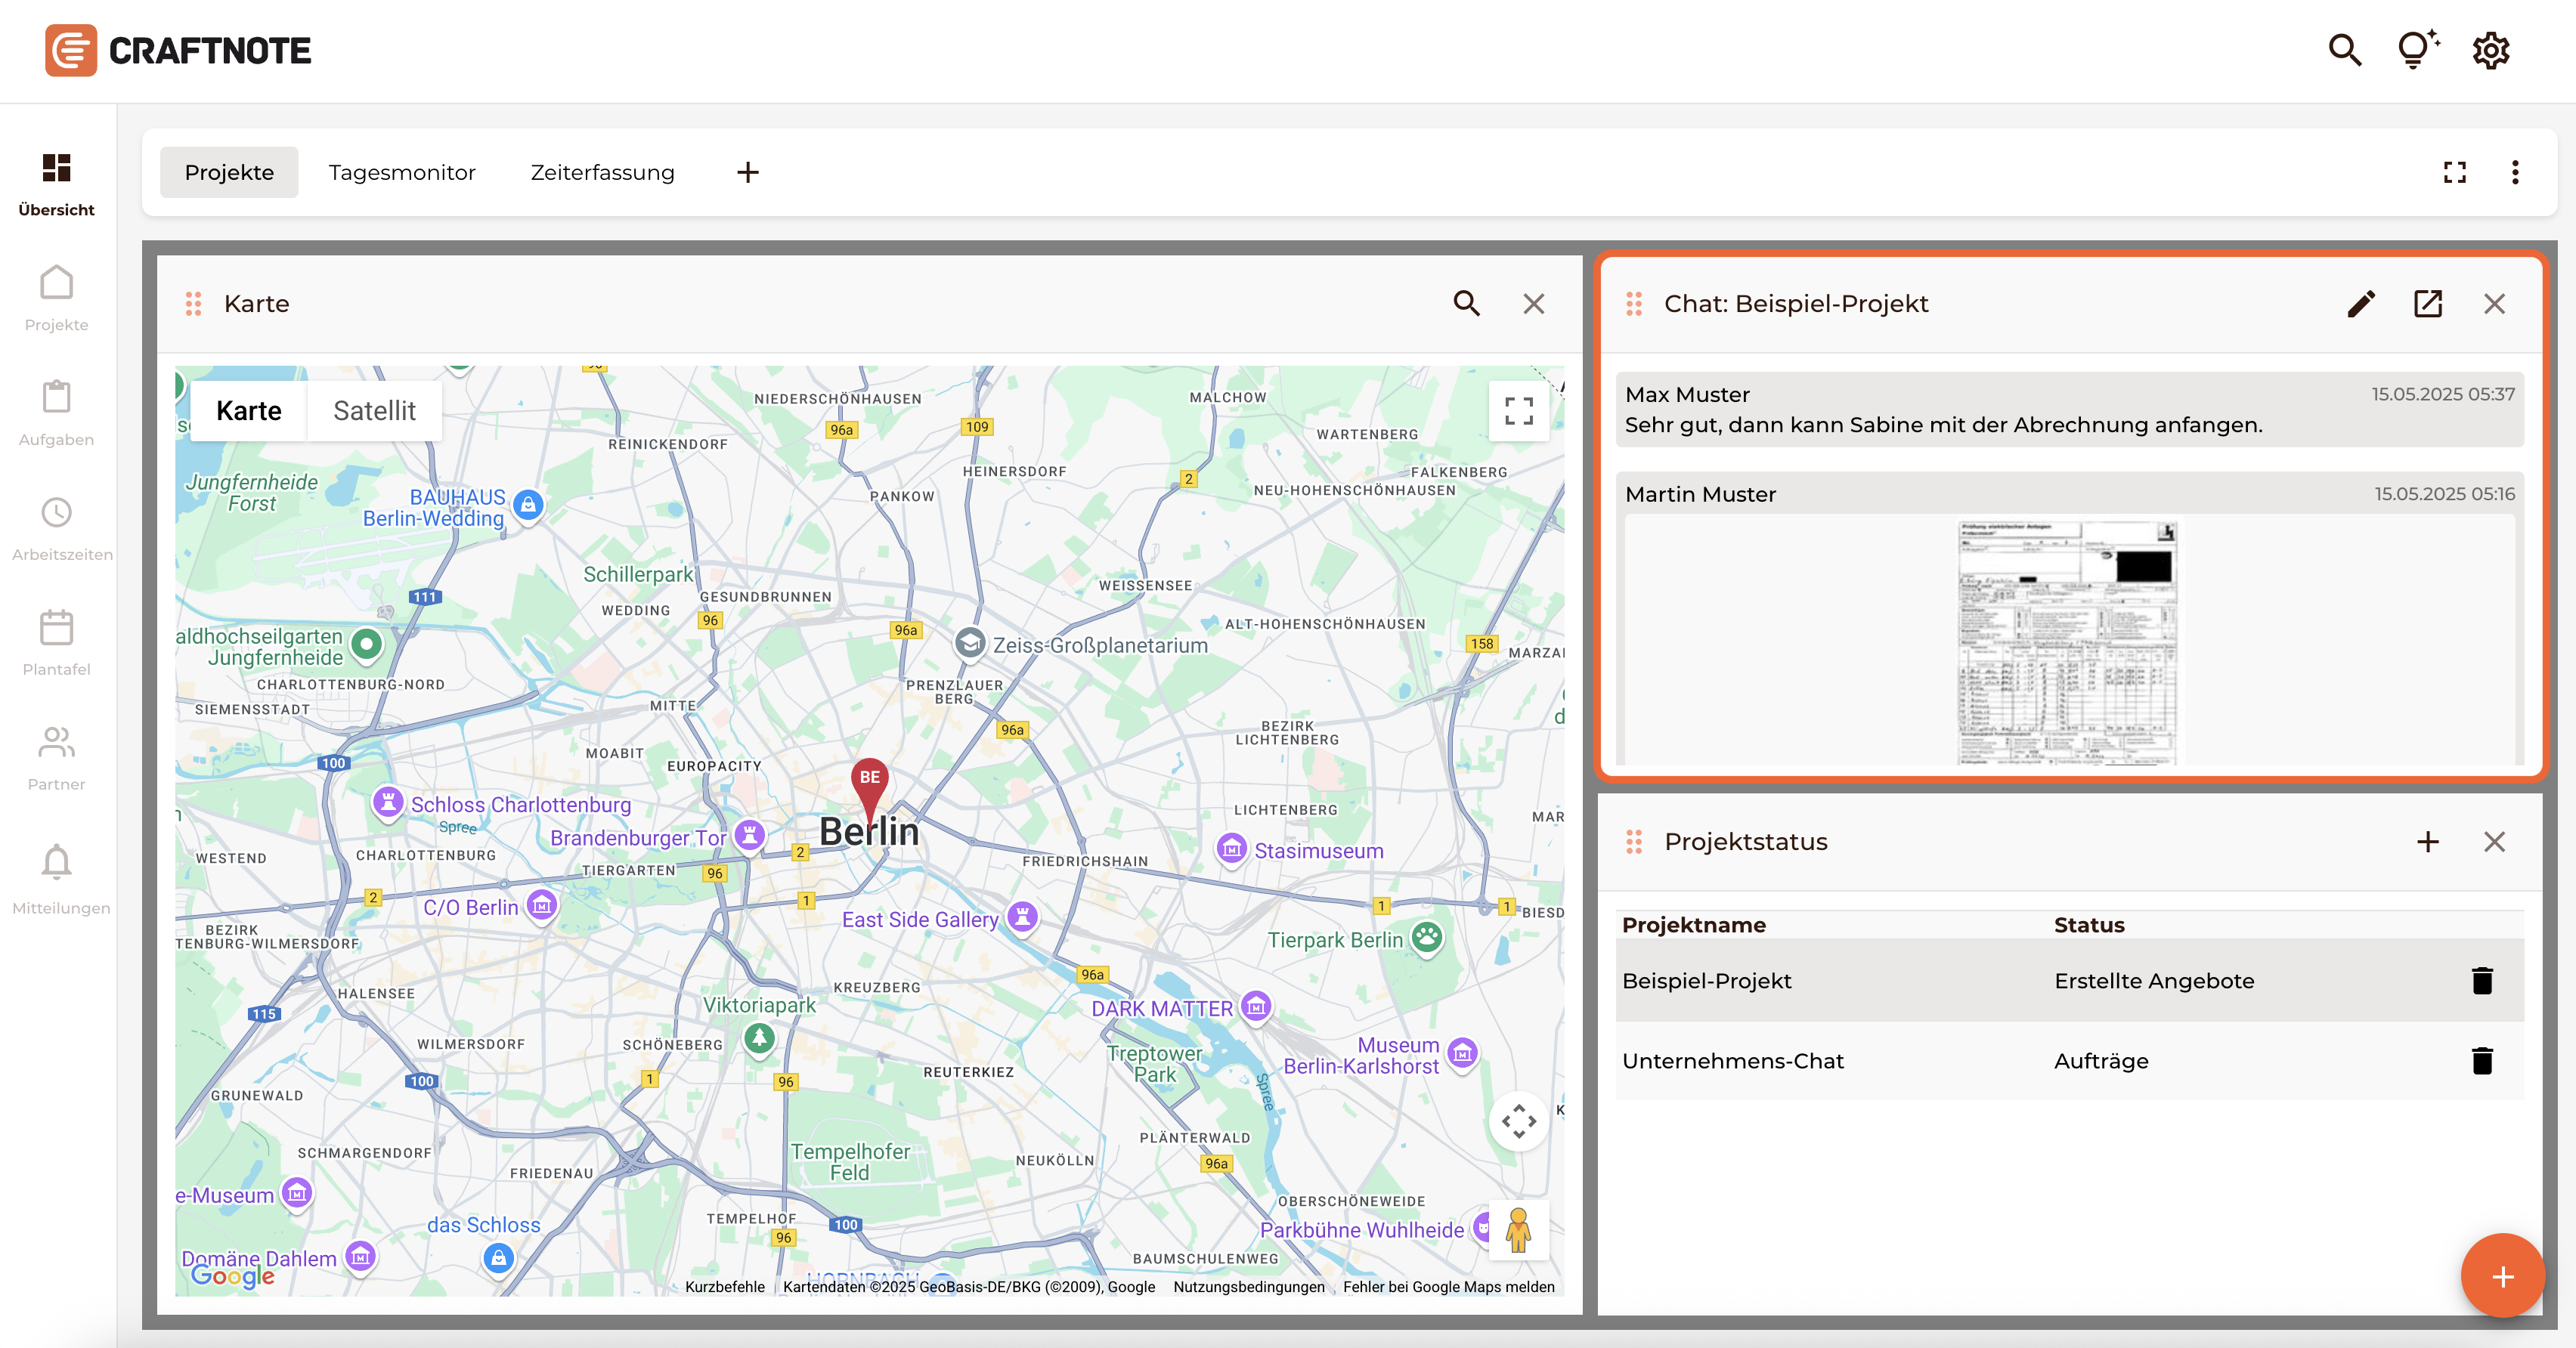Add a project to Projektstatus widget
Viewport: 2576px width, 1348px height.
[x=2428, y=842]
